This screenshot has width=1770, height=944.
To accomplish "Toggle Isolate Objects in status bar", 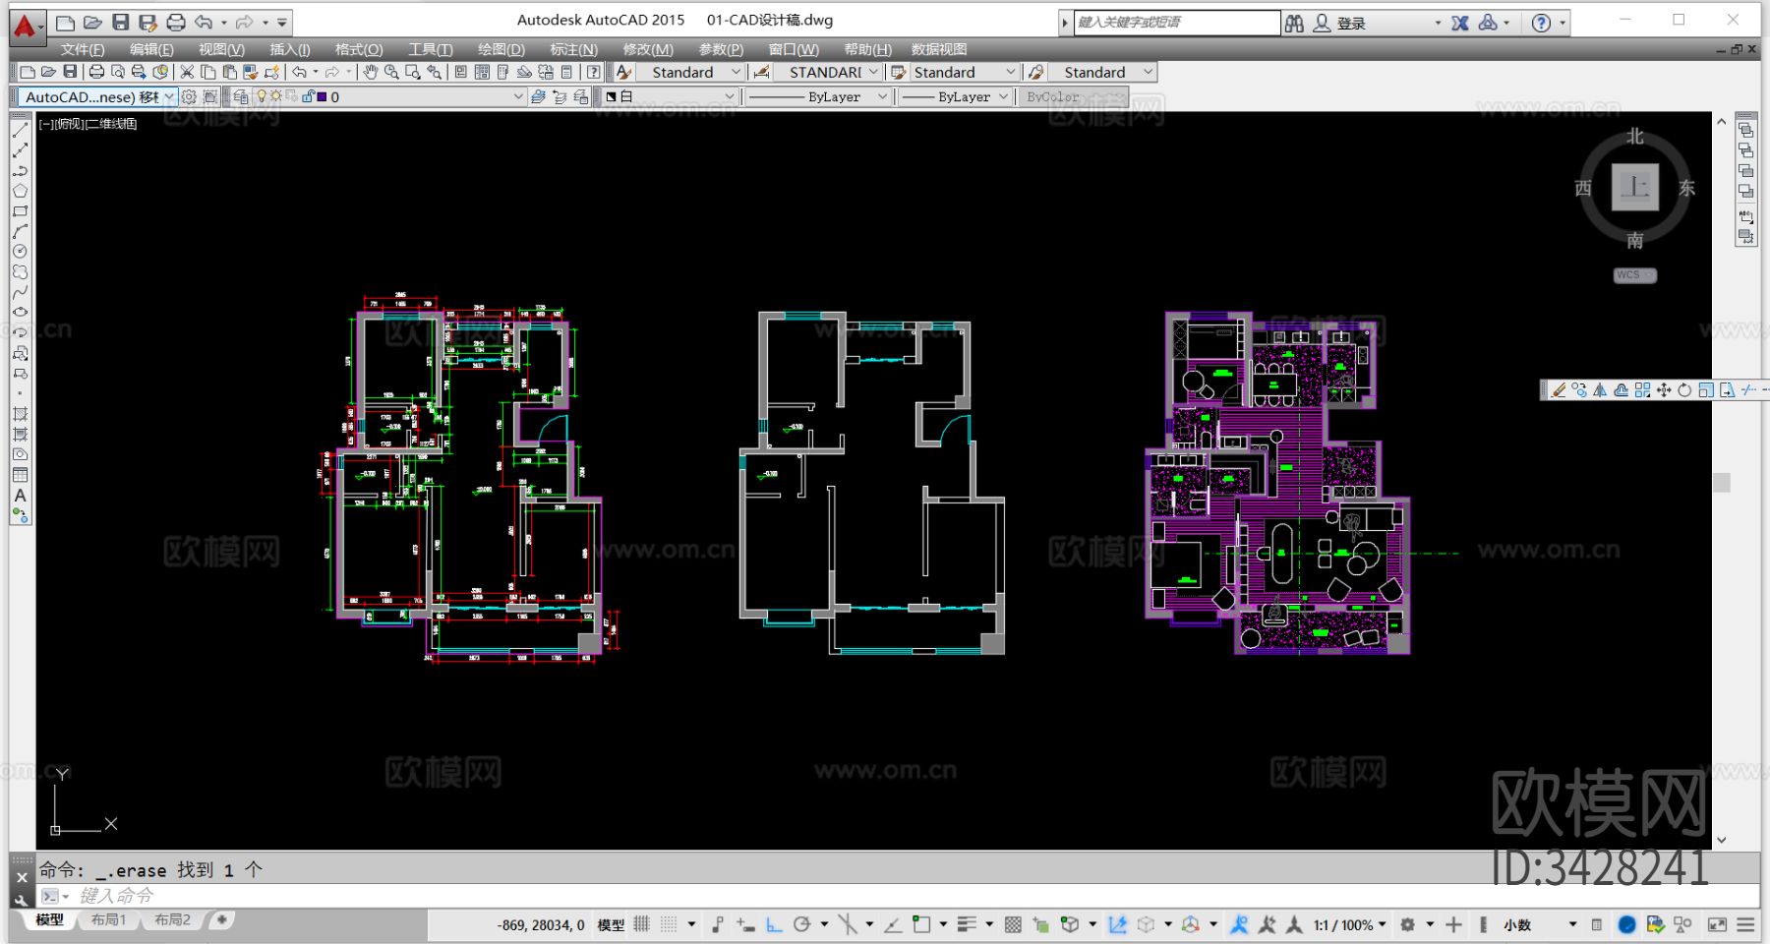I will click(x=1682, y=924).
